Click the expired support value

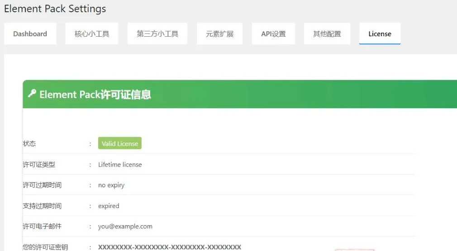click(x=109, y=206)
